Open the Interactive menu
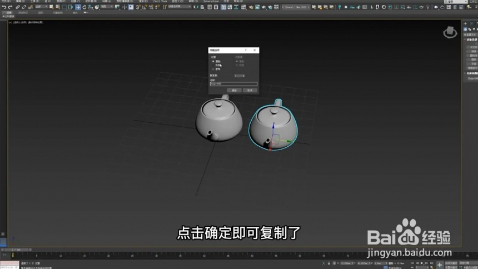Viewport: 478px width, 269px height. 211,1
